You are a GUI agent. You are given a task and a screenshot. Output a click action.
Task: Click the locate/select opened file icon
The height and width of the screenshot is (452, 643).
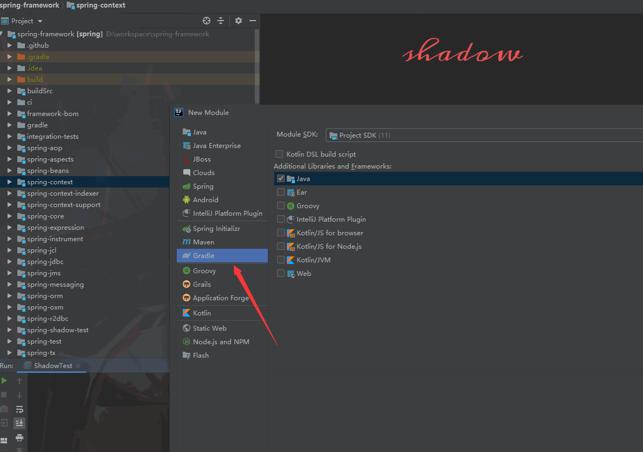click(x=206, y=21)
